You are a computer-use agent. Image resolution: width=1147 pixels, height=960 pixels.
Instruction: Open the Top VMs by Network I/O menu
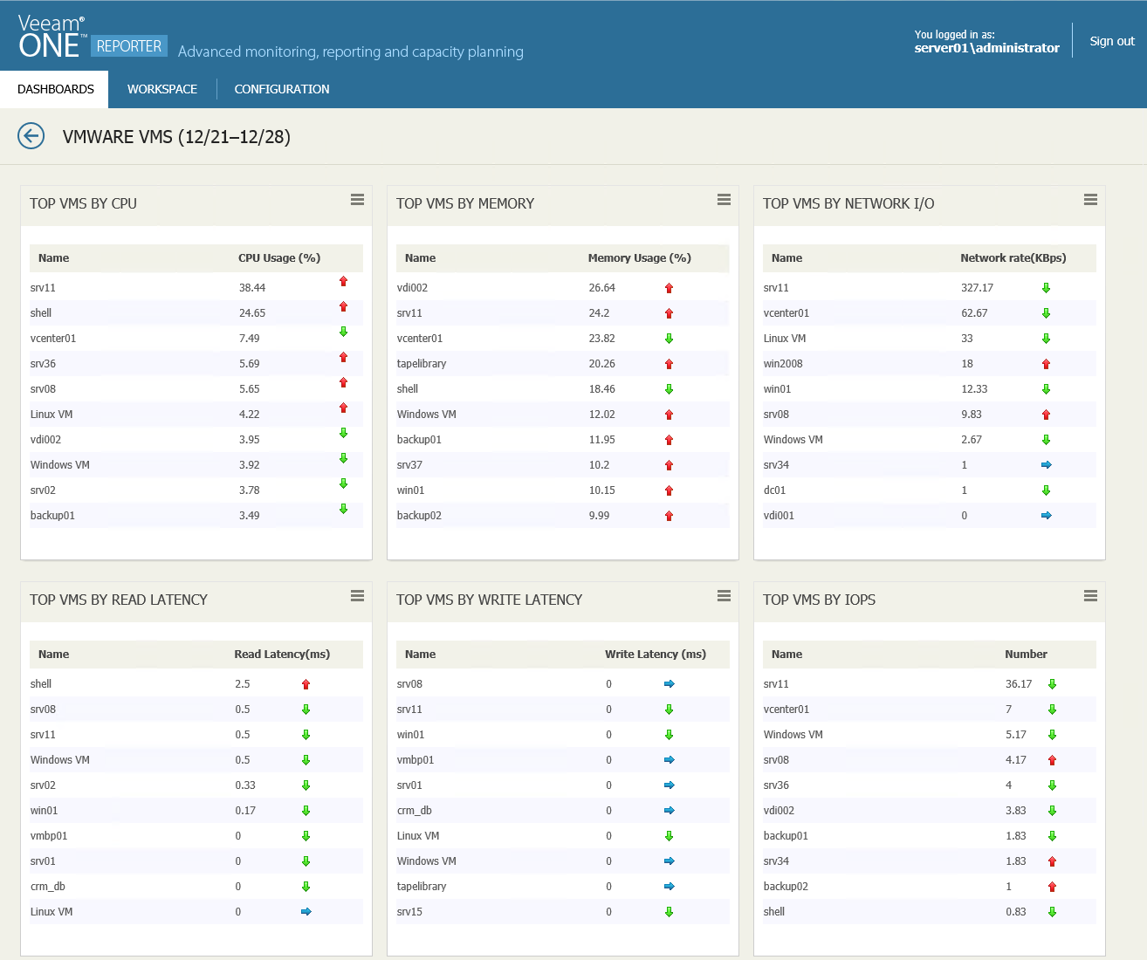pos(1090,200)
